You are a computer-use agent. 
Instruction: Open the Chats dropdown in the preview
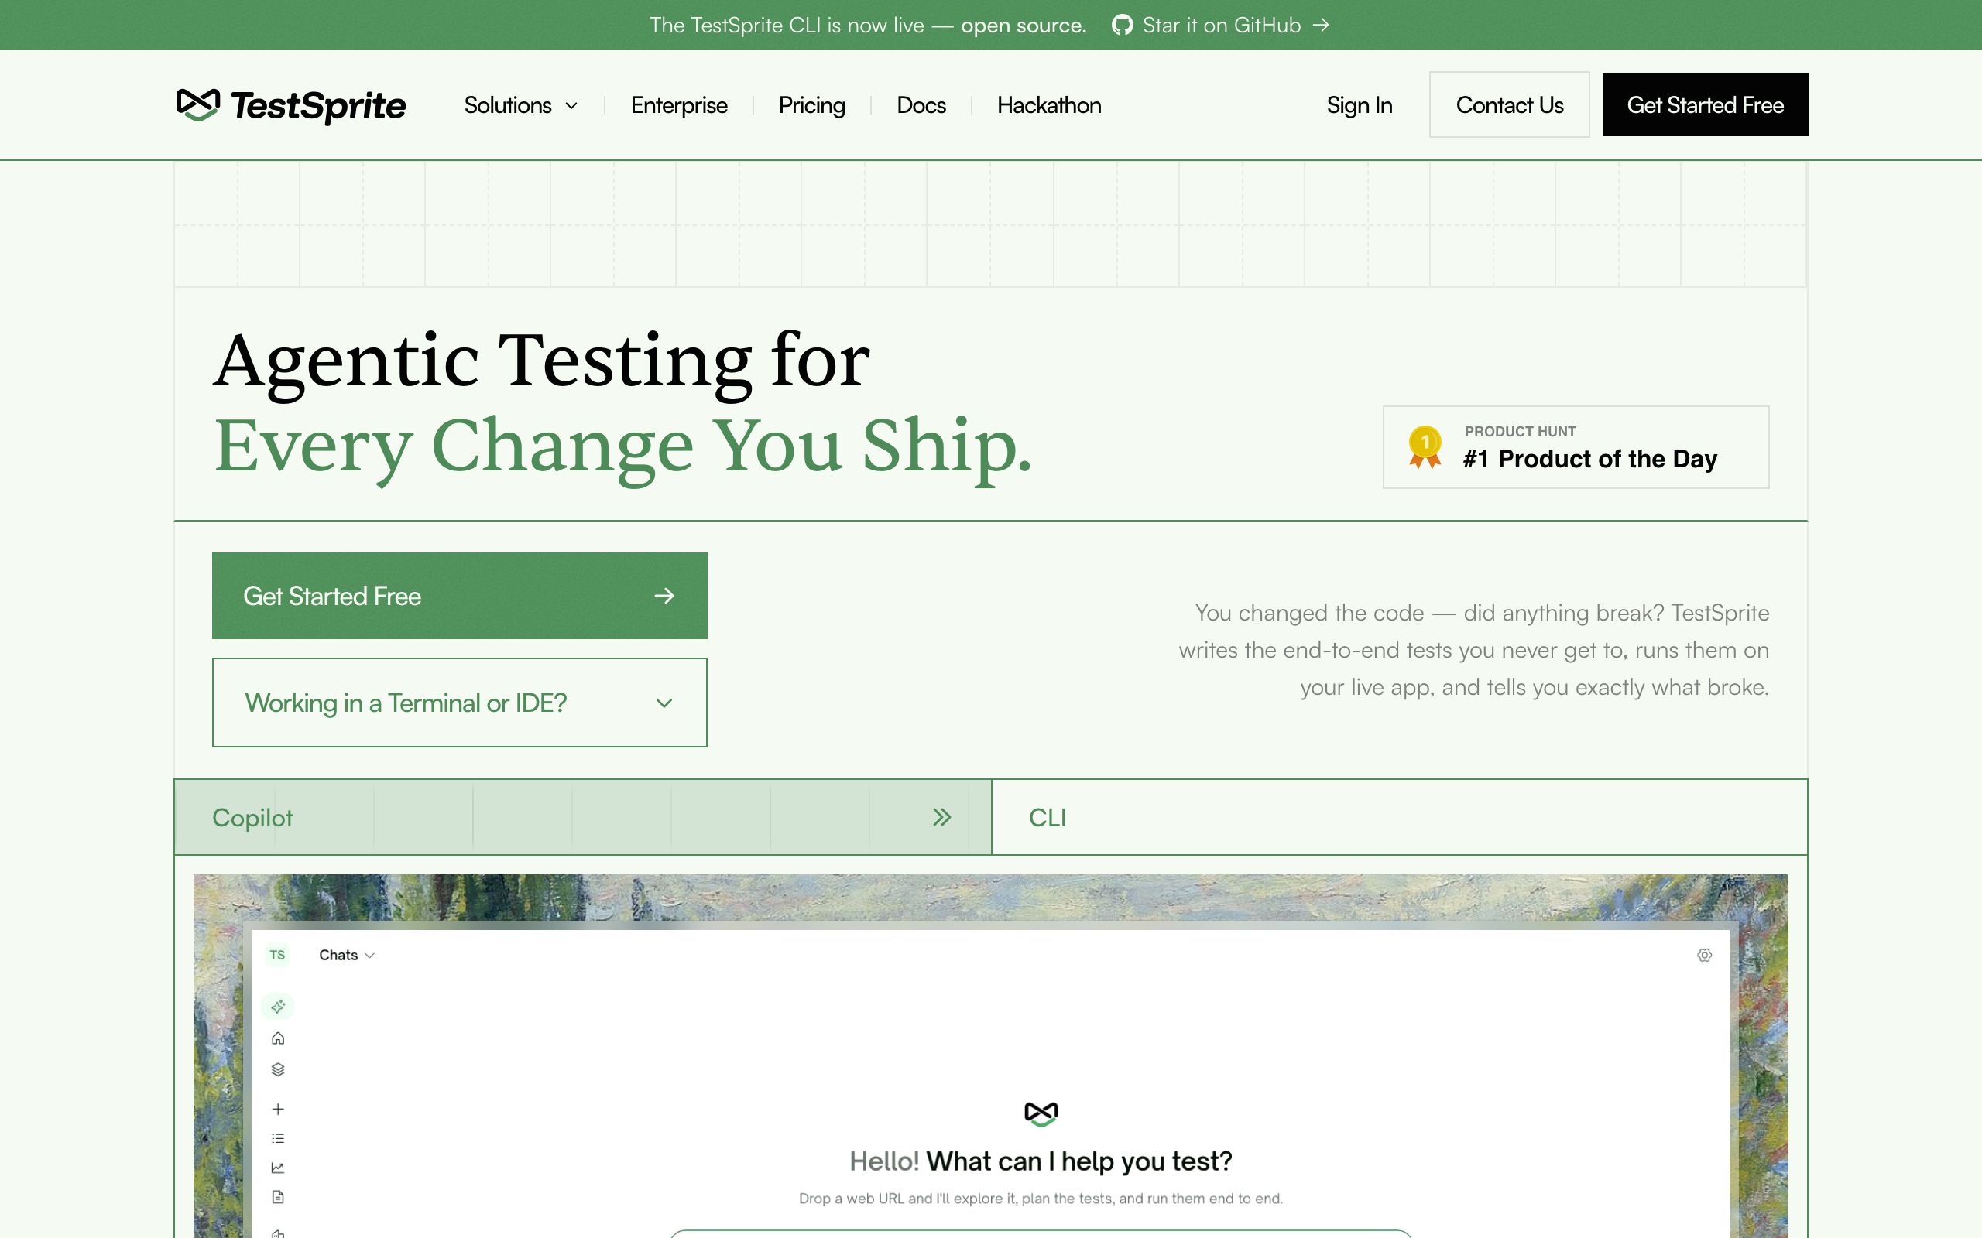coord(346,955)
